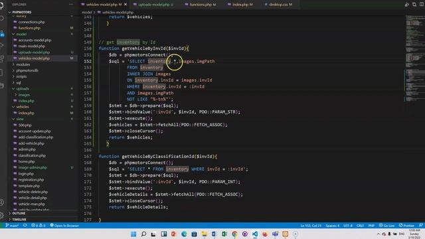Select vehicles-model.php in explorer
The image size is (425, 239).
point(34,58)
